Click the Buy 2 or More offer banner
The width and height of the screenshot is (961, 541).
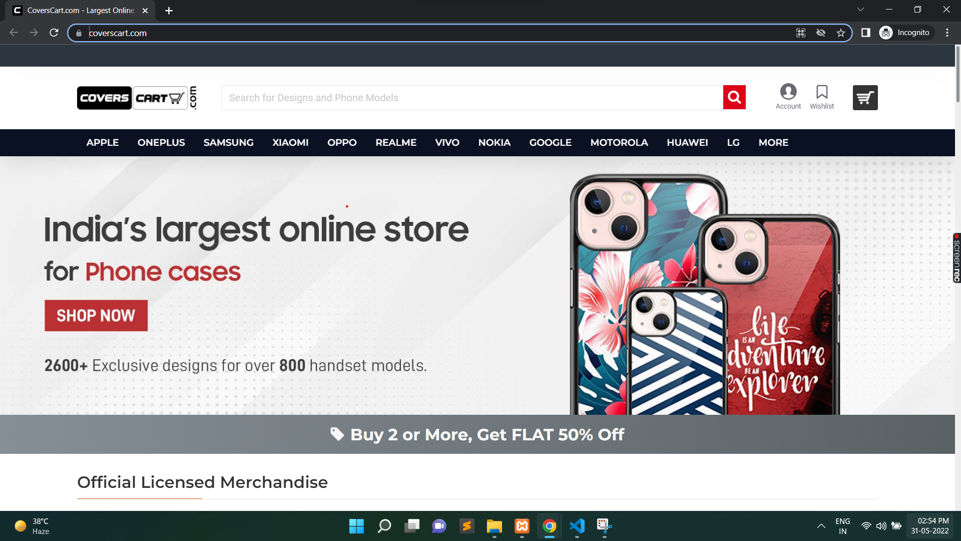tap(477, 434)
